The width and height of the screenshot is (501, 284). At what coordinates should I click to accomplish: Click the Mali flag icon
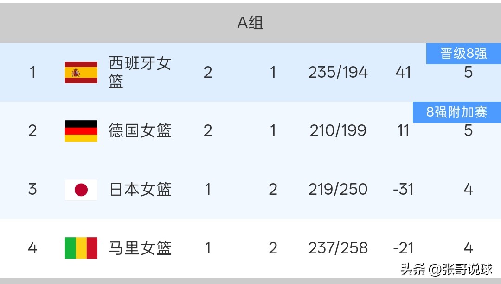81,248
